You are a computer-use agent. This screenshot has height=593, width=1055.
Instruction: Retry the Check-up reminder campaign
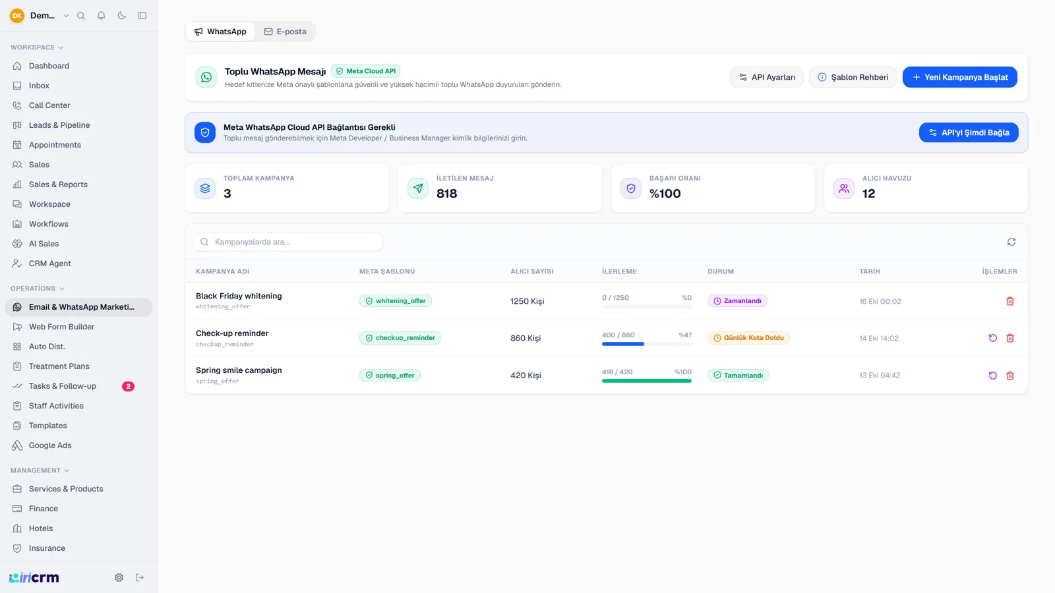tap(992, 338)
